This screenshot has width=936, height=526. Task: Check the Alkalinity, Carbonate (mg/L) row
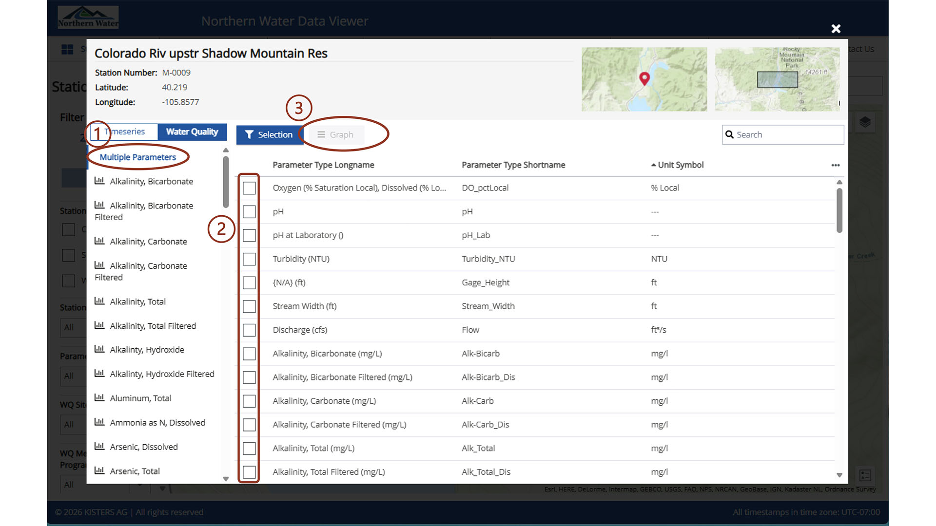coord(249,401)
